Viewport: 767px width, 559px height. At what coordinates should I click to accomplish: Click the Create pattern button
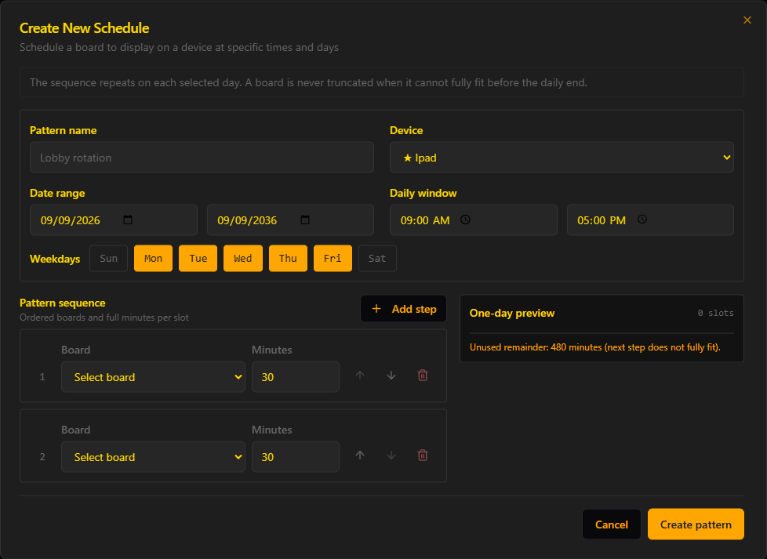point(696,525)
